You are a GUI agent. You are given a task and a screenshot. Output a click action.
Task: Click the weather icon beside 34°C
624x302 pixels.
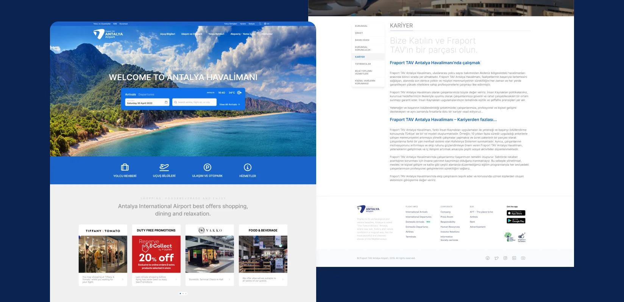[239, 92]
